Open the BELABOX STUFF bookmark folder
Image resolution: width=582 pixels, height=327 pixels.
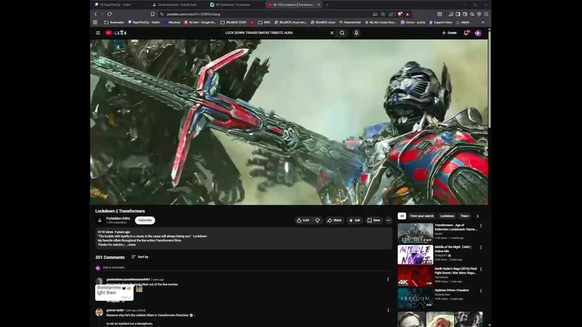click(x=234, y=22)
